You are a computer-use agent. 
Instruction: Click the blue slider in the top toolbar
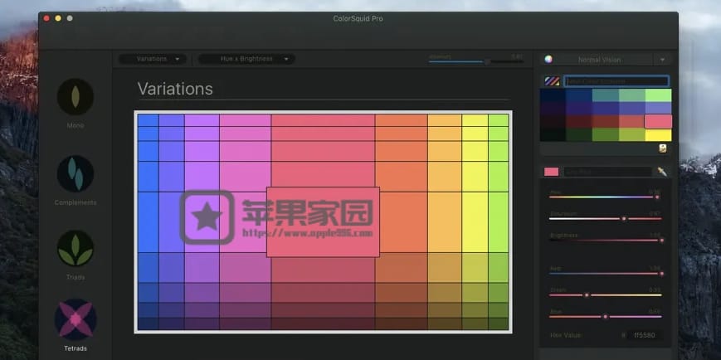tap(476, 61)
